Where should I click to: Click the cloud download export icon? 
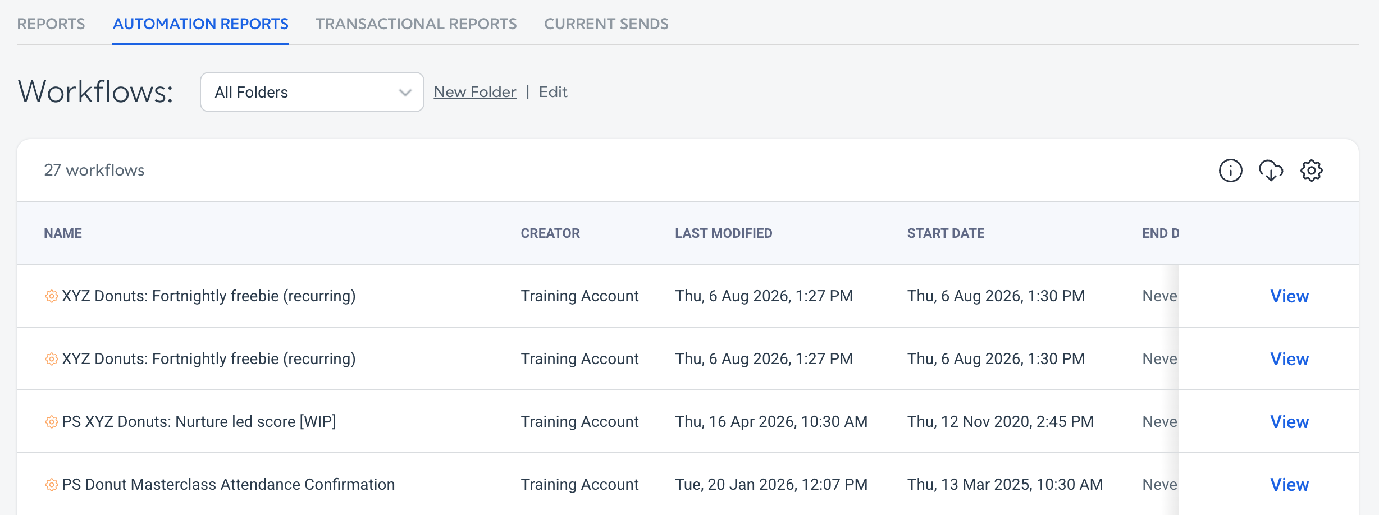(x=1271, y=171)
